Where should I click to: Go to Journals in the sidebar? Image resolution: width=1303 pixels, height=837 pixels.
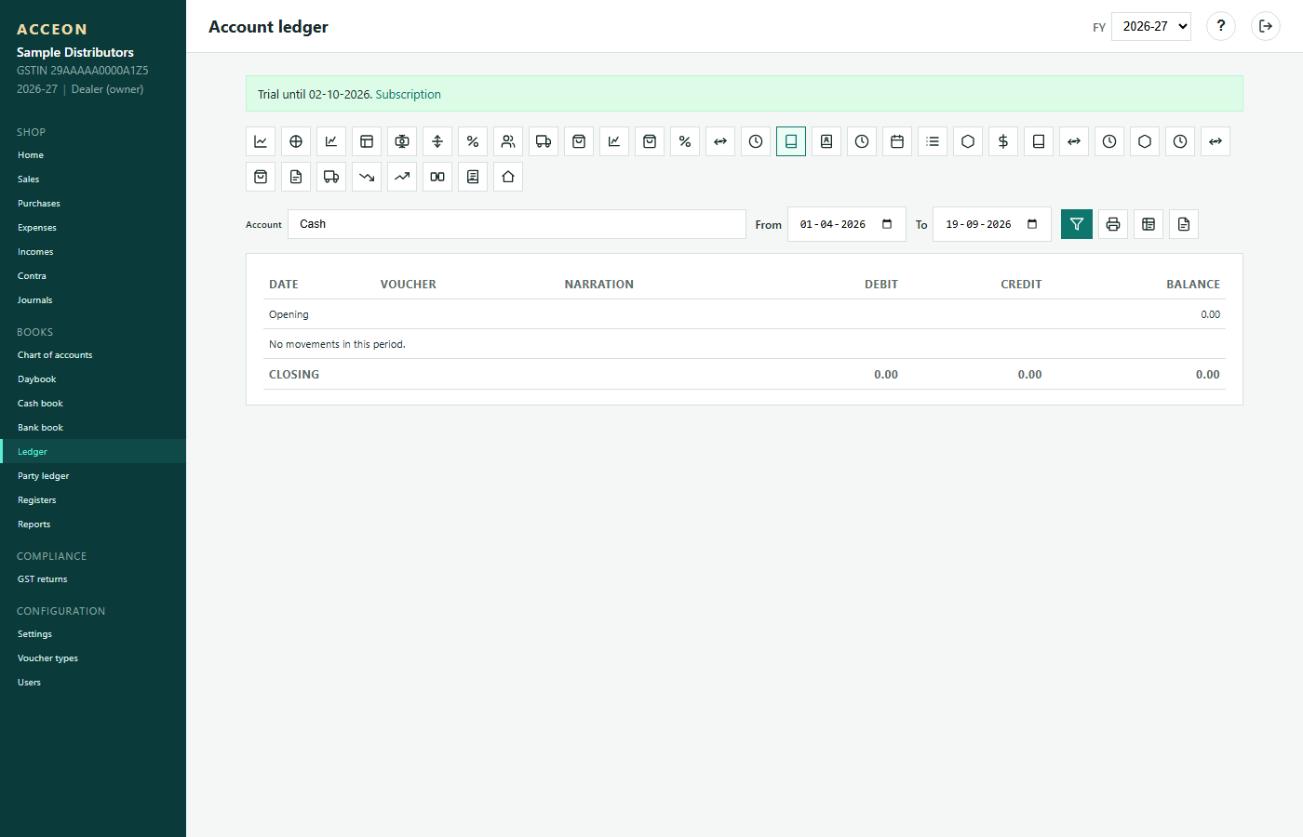point(93,300)
